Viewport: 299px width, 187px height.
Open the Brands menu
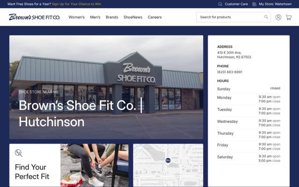click(112, 17)
